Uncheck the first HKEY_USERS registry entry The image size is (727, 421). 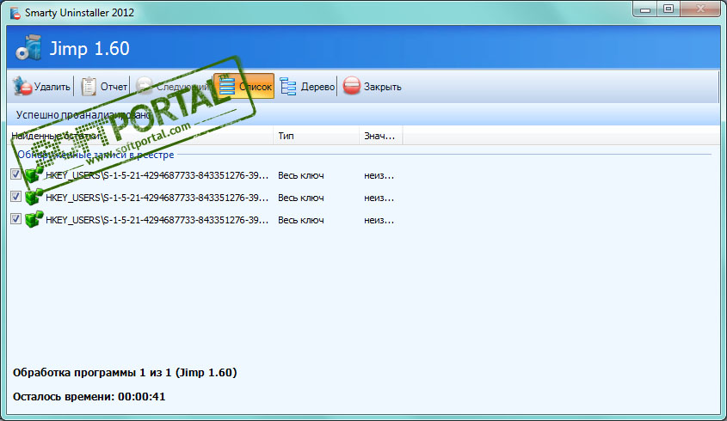coord(15,174)
